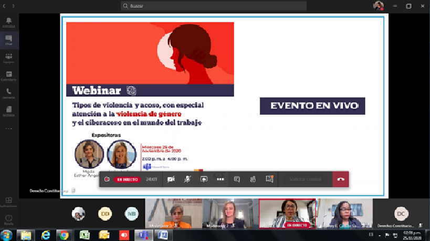Switch to Chat in the sidebar
This screenshot has width=430, height=241.
(9, 40)
